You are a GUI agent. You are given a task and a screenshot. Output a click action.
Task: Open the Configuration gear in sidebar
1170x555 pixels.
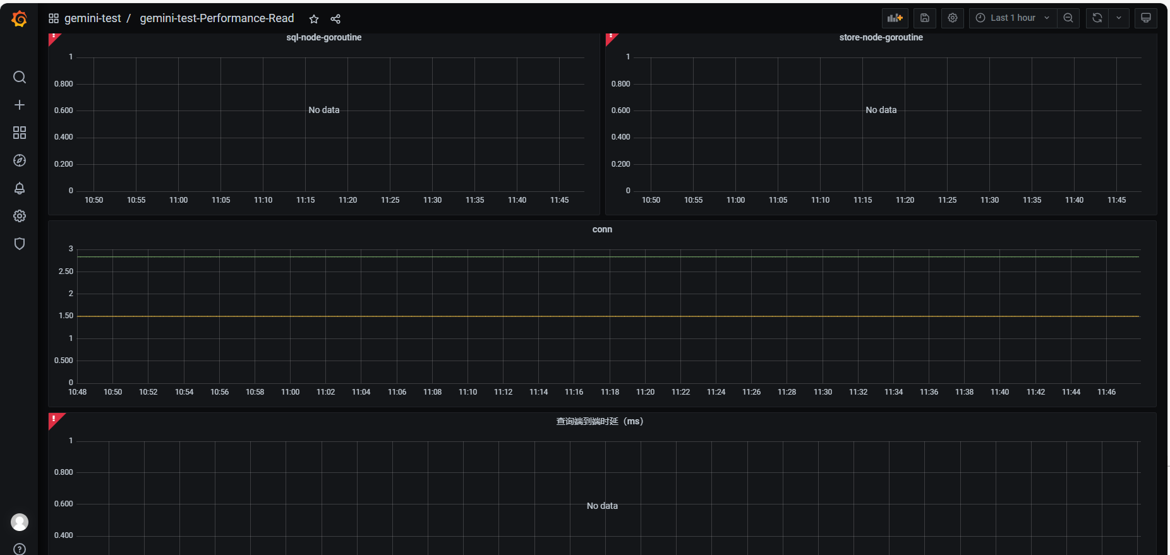tap(20, 216)
